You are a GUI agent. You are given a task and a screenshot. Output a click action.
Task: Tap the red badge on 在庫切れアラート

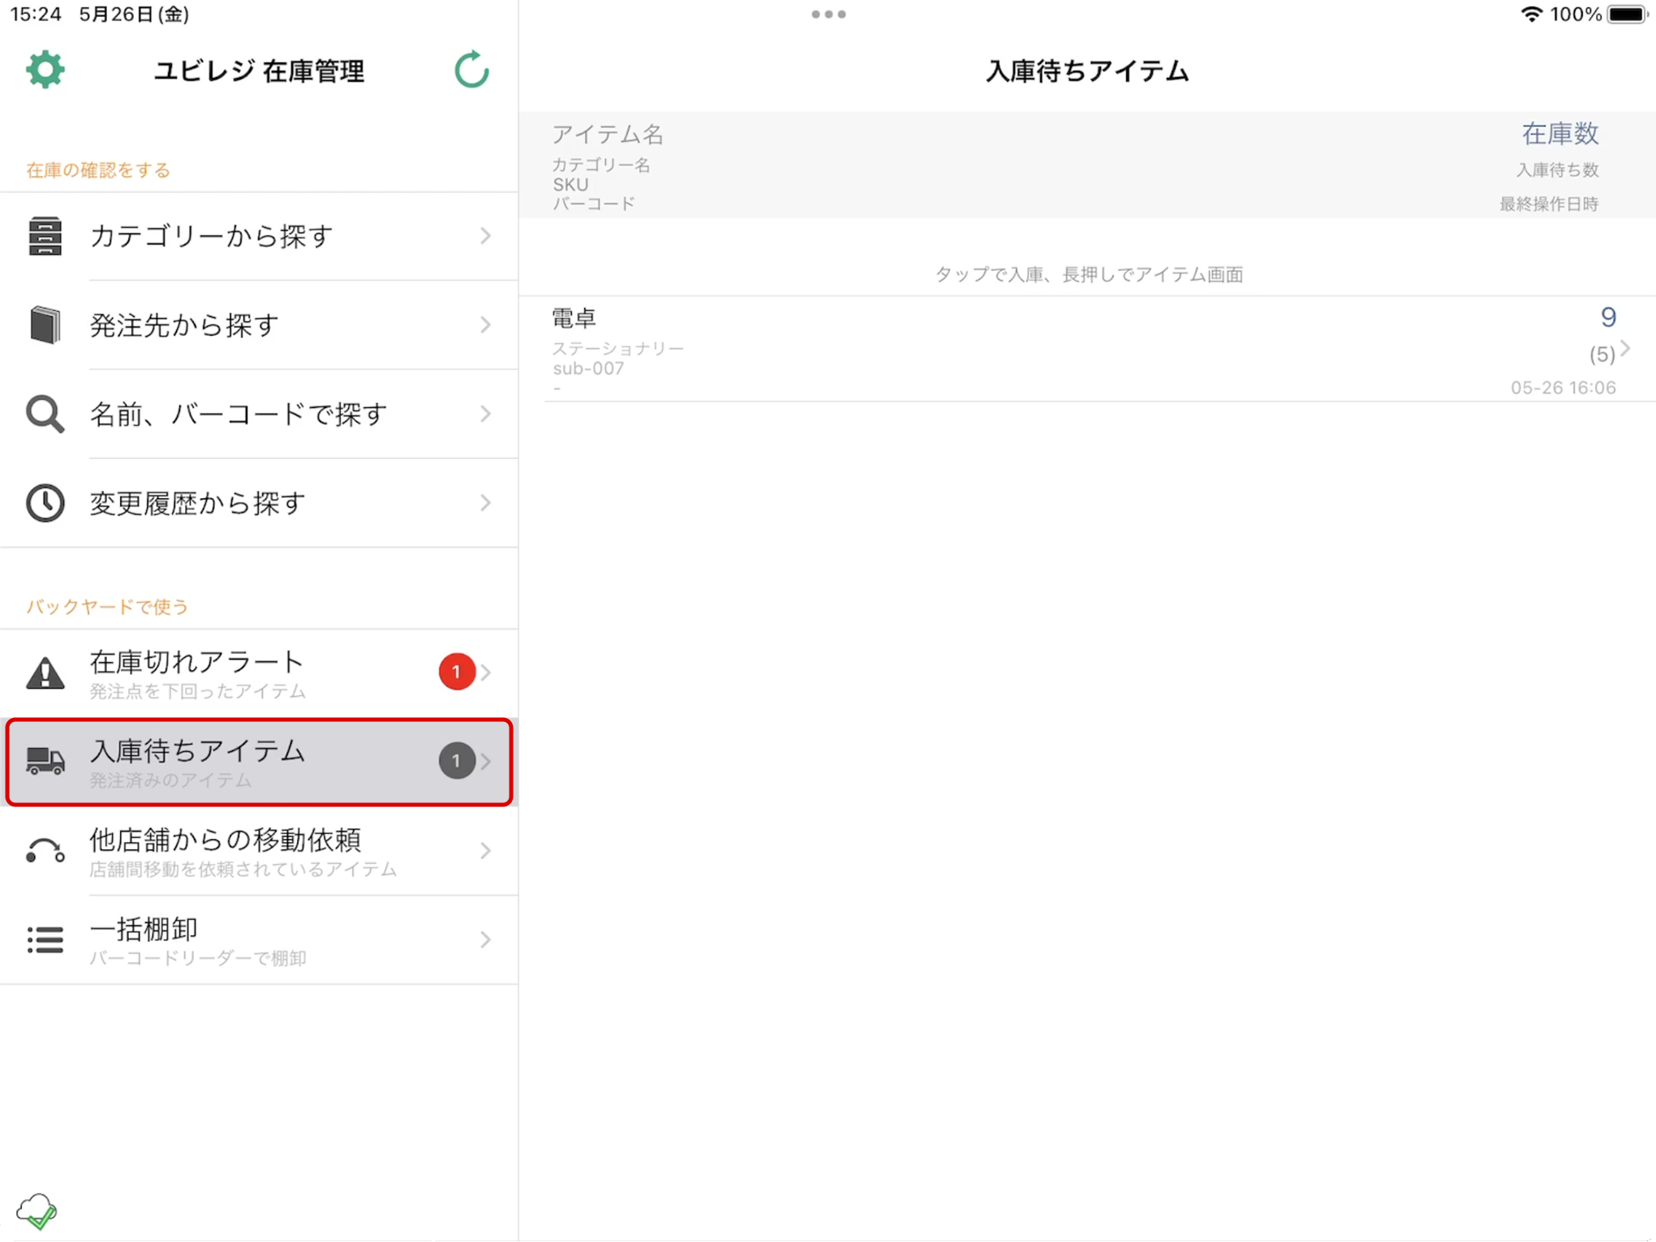[x=457, y=672]
